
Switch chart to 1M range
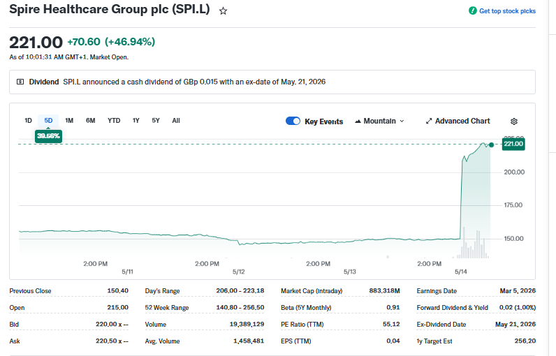(69, 121)
